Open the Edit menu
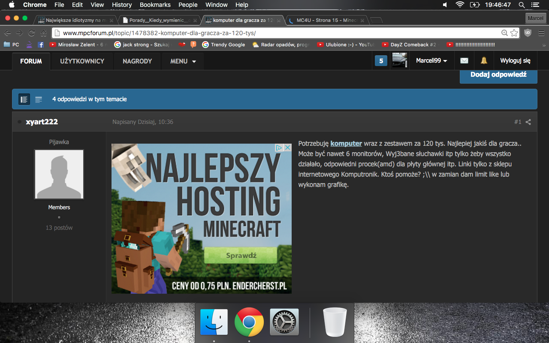549x343 pixels. pos(78,5)
